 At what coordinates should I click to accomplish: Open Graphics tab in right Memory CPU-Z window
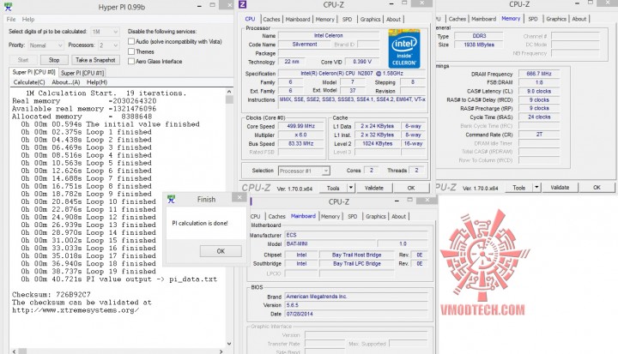coord(556,19)
